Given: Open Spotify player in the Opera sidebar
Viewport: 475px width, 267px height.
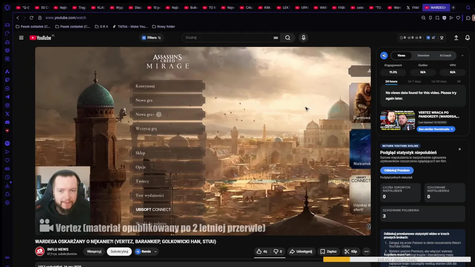Looking at the screenshot, I should (x=7, y=143).
